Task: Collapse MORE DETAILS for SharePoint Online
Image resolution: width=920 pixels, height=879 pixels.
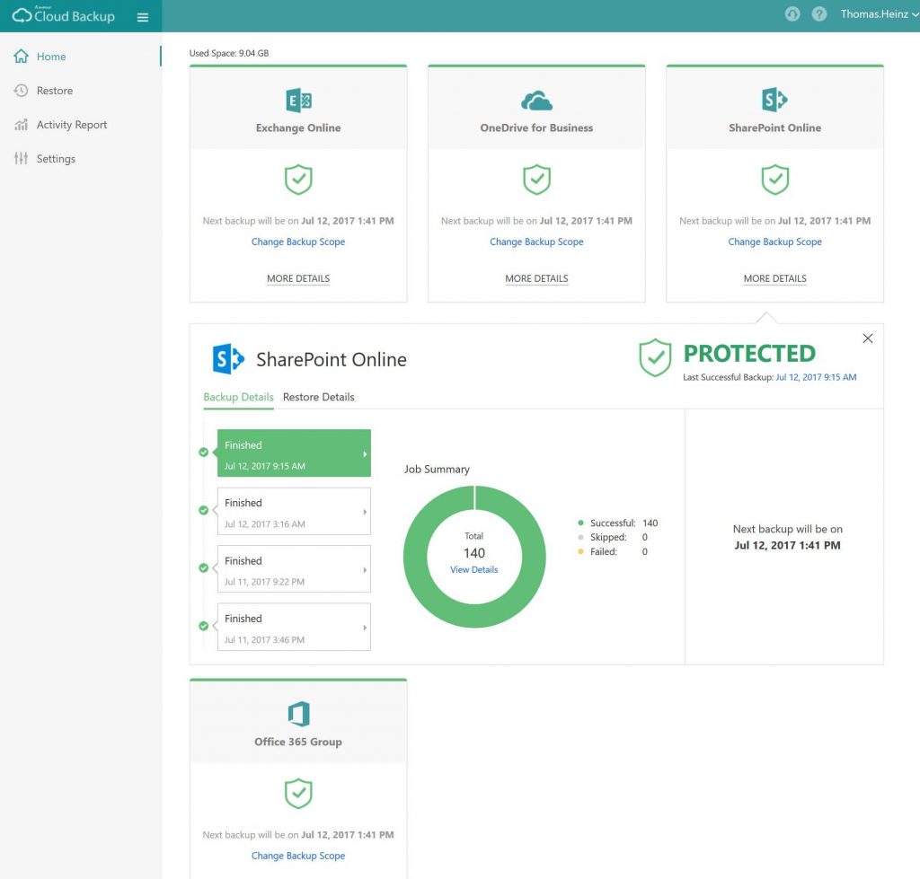Action: tap(774, 278)
